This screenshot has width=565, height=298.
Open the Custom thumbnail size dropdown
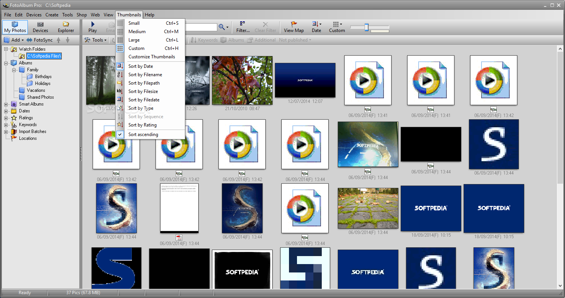[x=337, y=27]
